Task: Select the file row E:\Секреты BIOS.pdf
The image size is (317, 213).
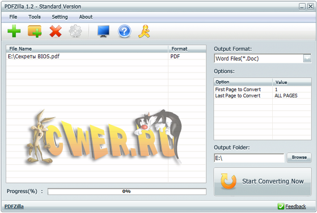Action: coord(106,56)
